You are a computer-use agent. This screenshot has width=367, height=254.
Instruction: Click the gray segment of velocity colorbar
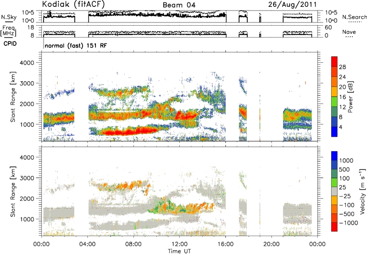click(334, 191)
